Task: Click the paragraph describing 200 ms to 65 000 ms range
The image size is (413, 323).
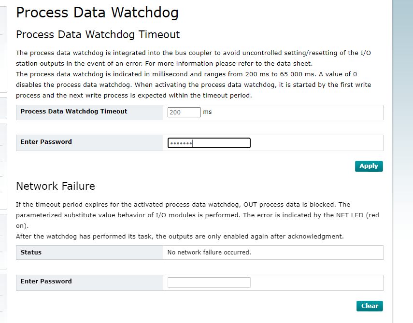Action: point(193,85)
